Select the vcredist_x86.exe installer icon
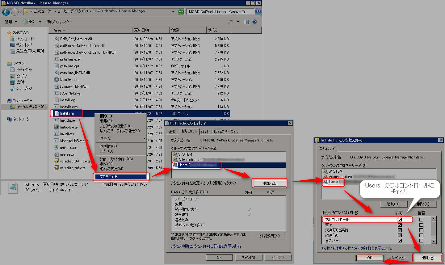This screenshot has height=265, width=445. (x=57, y=168)
